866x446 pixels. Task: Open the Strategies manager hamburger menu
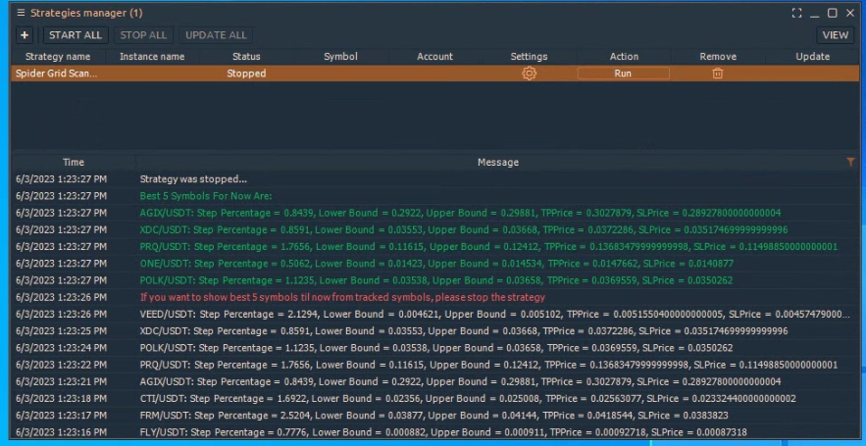[x=21, y=13]
